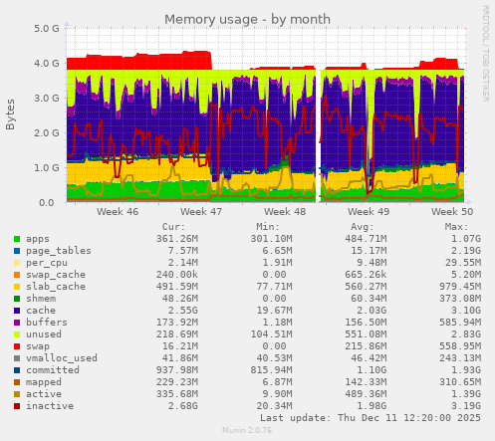495x441 pixels.
Task: Click cache current value 2.55G
Action: pos(183,311)
